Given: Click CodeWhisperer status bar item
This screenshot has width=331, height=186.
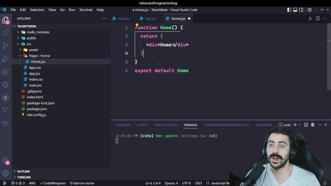Looking at the screenshot, I should 53,183.
